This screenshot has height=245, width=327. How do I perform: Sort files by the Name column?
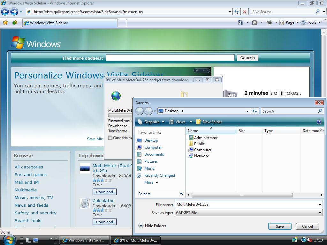coord(211,130)
